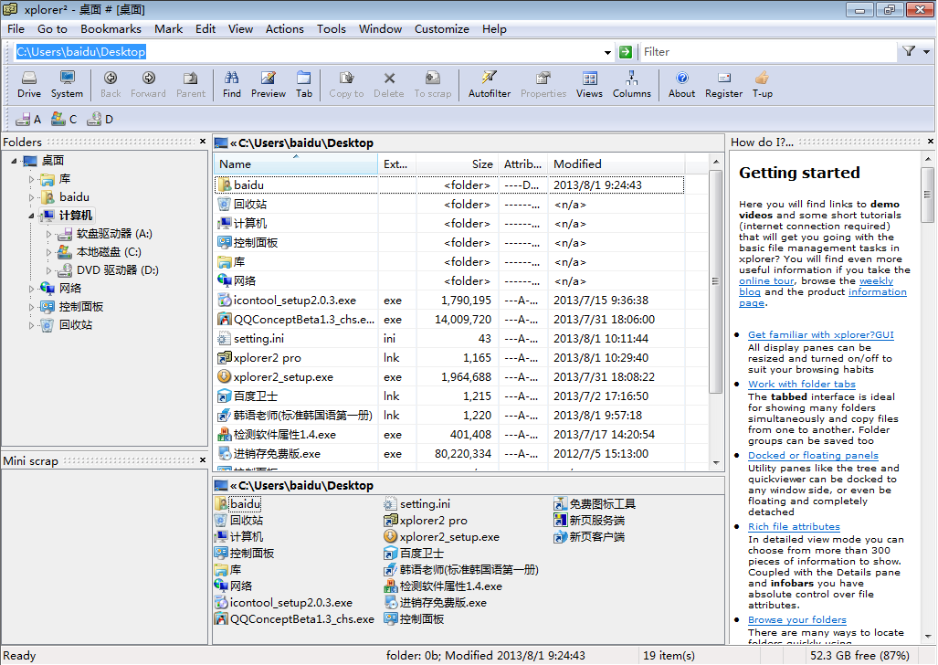Collapse the 计算机 tree node
The height and width of the screenshot is (665, 938).
pyautogui.click(x=32, y=216)
